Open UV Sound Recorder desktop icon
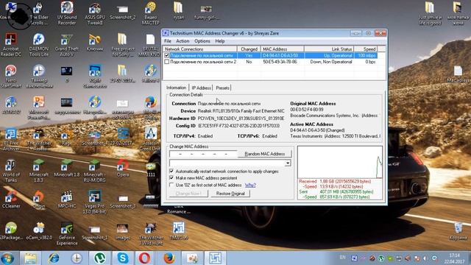Image resolution: width=471 pixels, height=265 pixels. pyautogui.click(x=67, y=13)
